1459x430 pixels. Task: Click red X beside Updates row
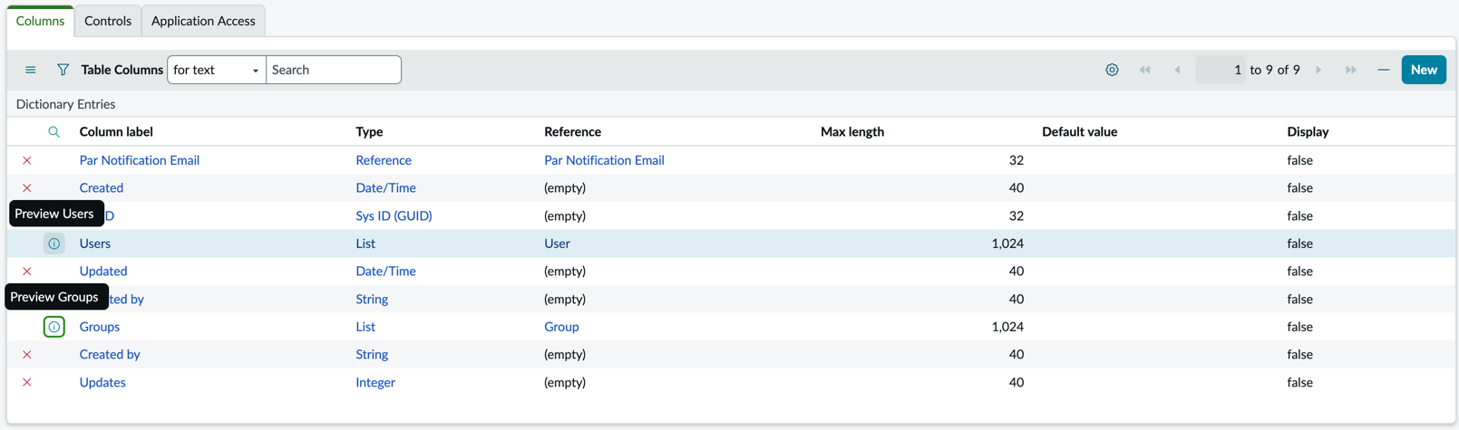(27, 383)
